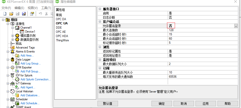This screenshot has width=241, height=108.
Task: Click the Cut scissors toolbar icon
Action: pos(46,14)
